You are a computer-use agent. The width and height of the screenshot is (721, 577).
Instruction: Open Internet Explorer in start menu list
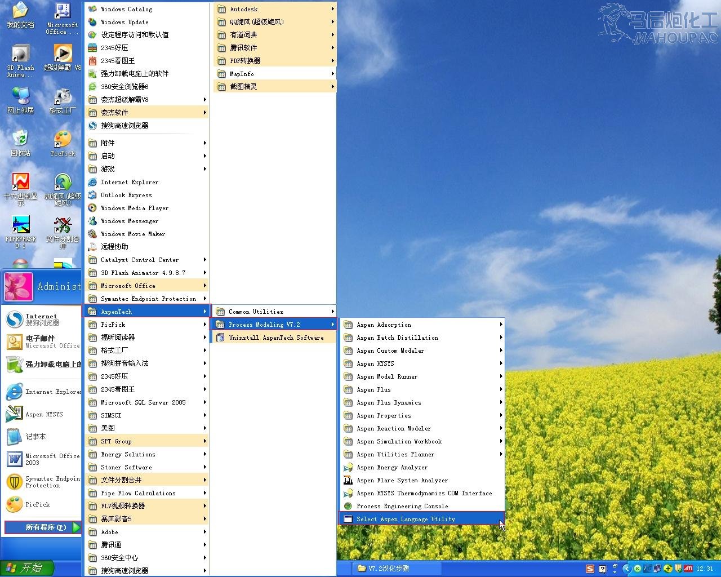tap(42, 392)
